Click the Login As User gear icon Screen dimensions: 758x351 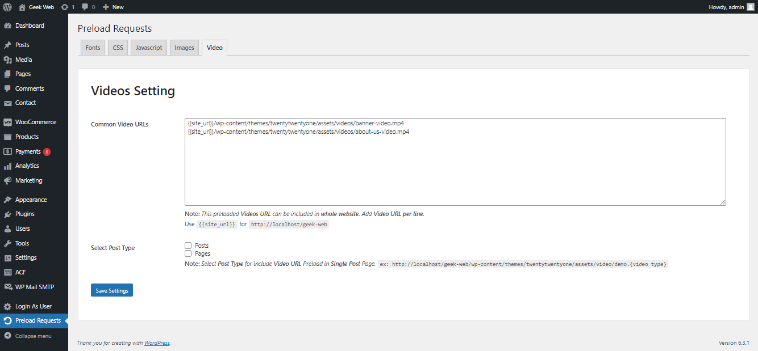7,306
